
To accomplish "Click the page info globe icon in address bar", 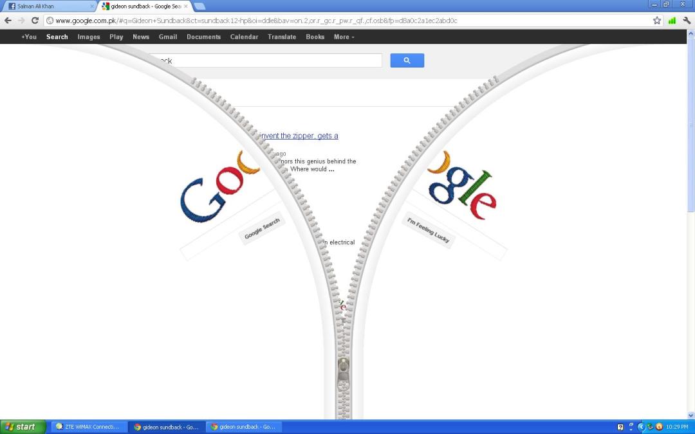I will pos(50,21).
